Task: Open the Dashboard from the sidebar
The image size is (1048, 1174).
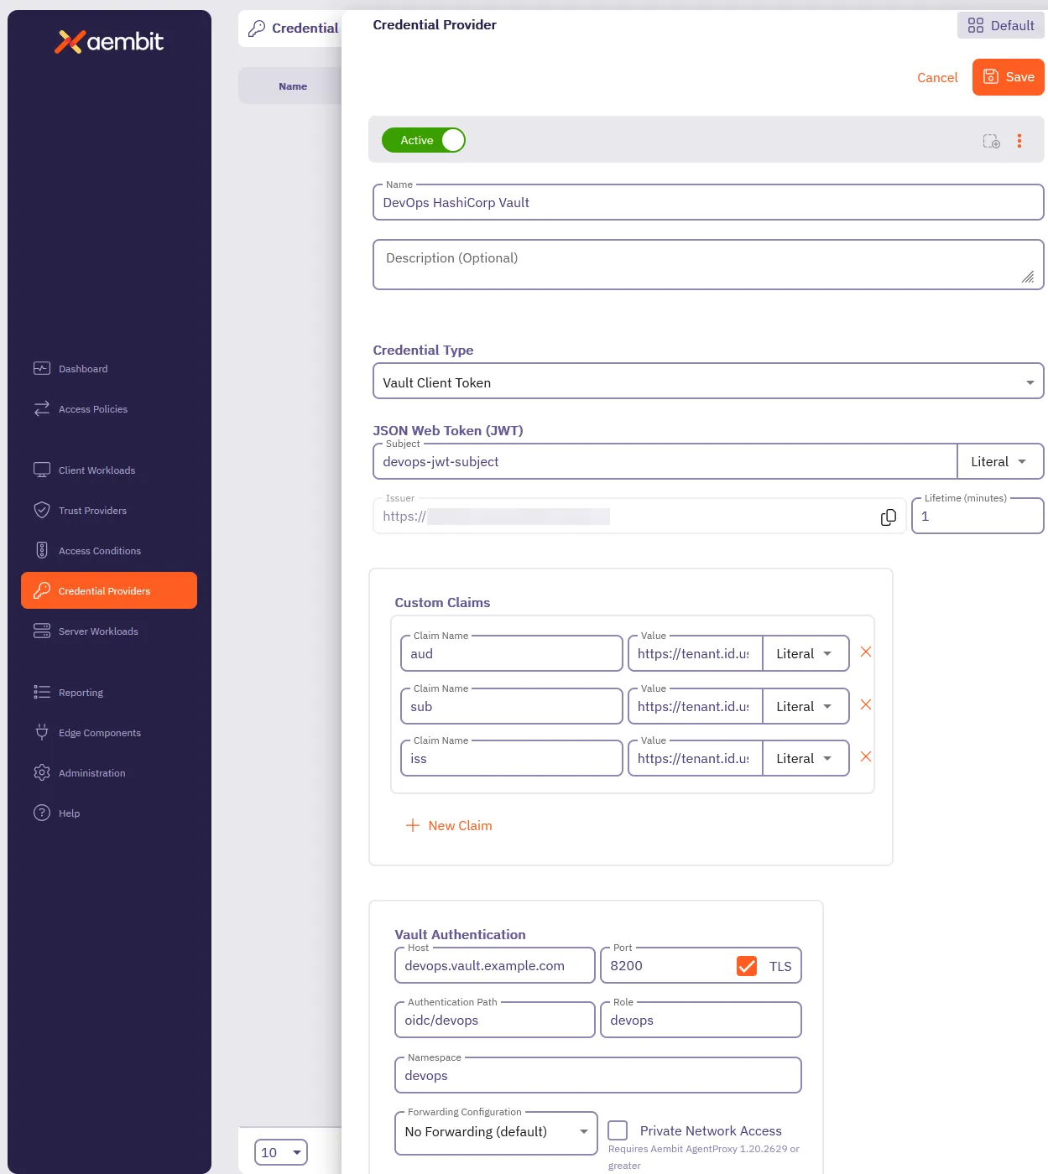Action: (83, 369)
